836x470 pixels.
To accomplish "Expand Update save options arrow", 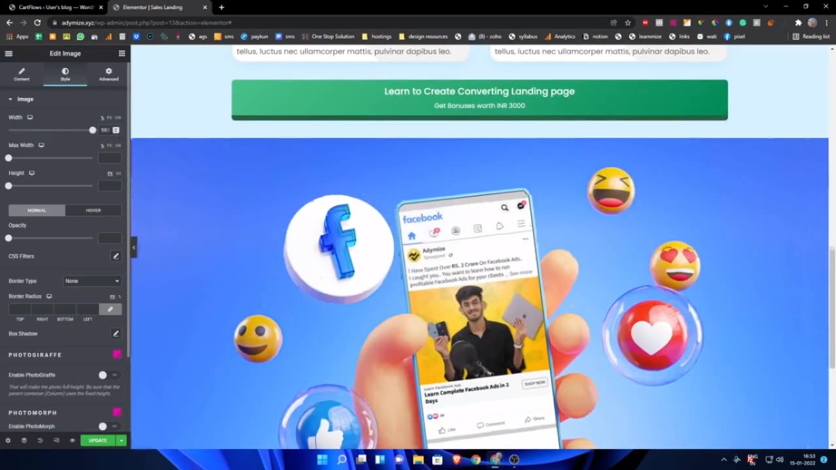I will pos(121,441).
